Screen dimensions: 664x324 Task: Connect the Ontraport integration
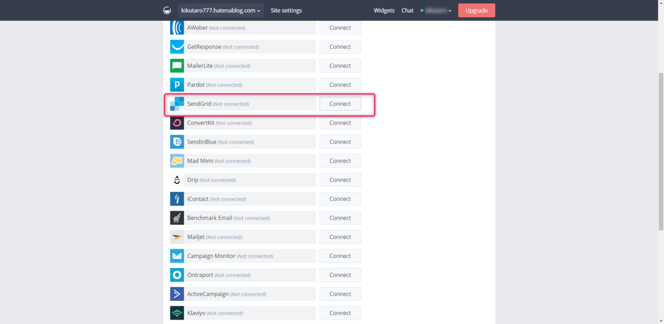(x=340, y=275)
